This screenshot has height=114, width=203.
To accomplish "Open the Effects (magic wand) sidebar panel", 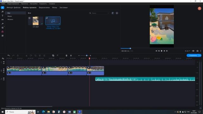I will tap(3, 24).
